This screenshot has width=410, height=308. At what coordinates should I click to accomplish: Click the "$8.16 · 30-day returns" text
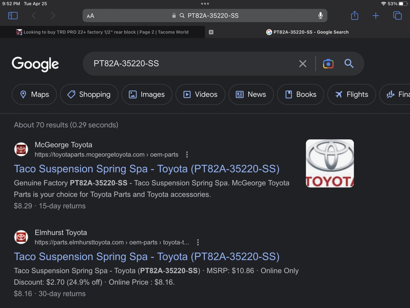(x=50, y=294)
